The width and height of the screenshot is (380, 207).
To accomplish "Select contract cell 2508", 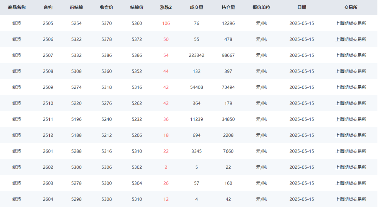I will [x=48, y=71].
